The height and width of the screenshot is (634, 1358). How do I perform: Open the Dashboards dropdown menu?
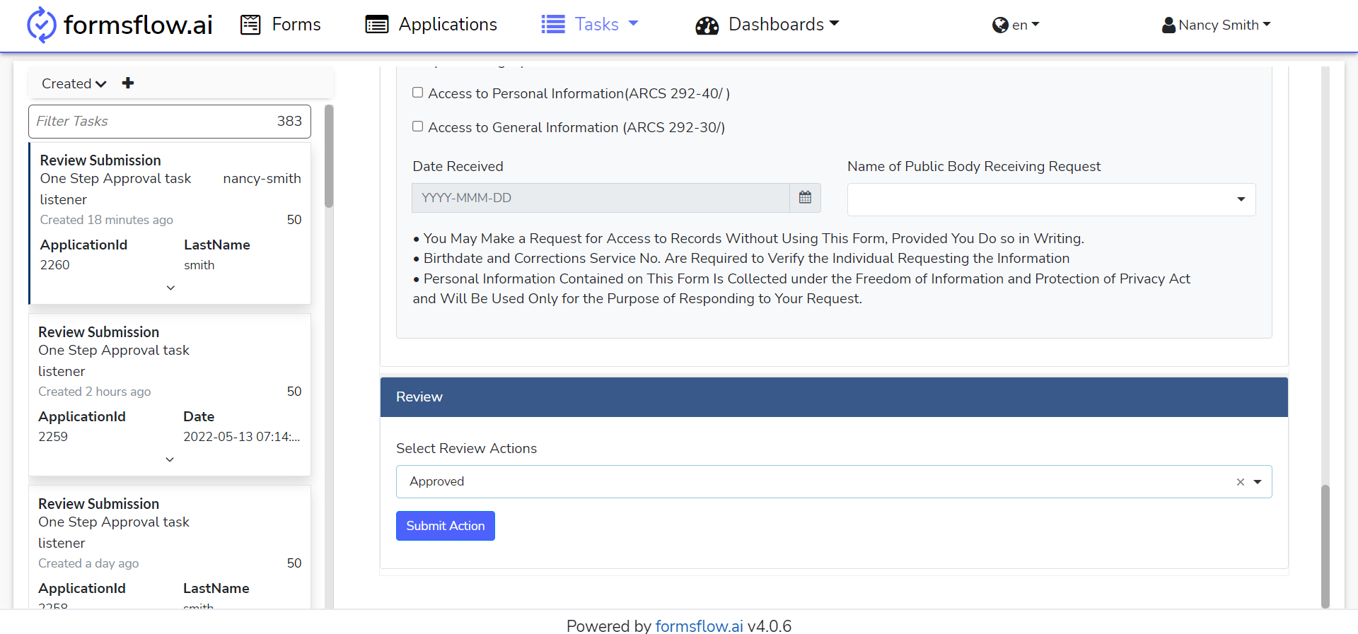click(784, 25)
